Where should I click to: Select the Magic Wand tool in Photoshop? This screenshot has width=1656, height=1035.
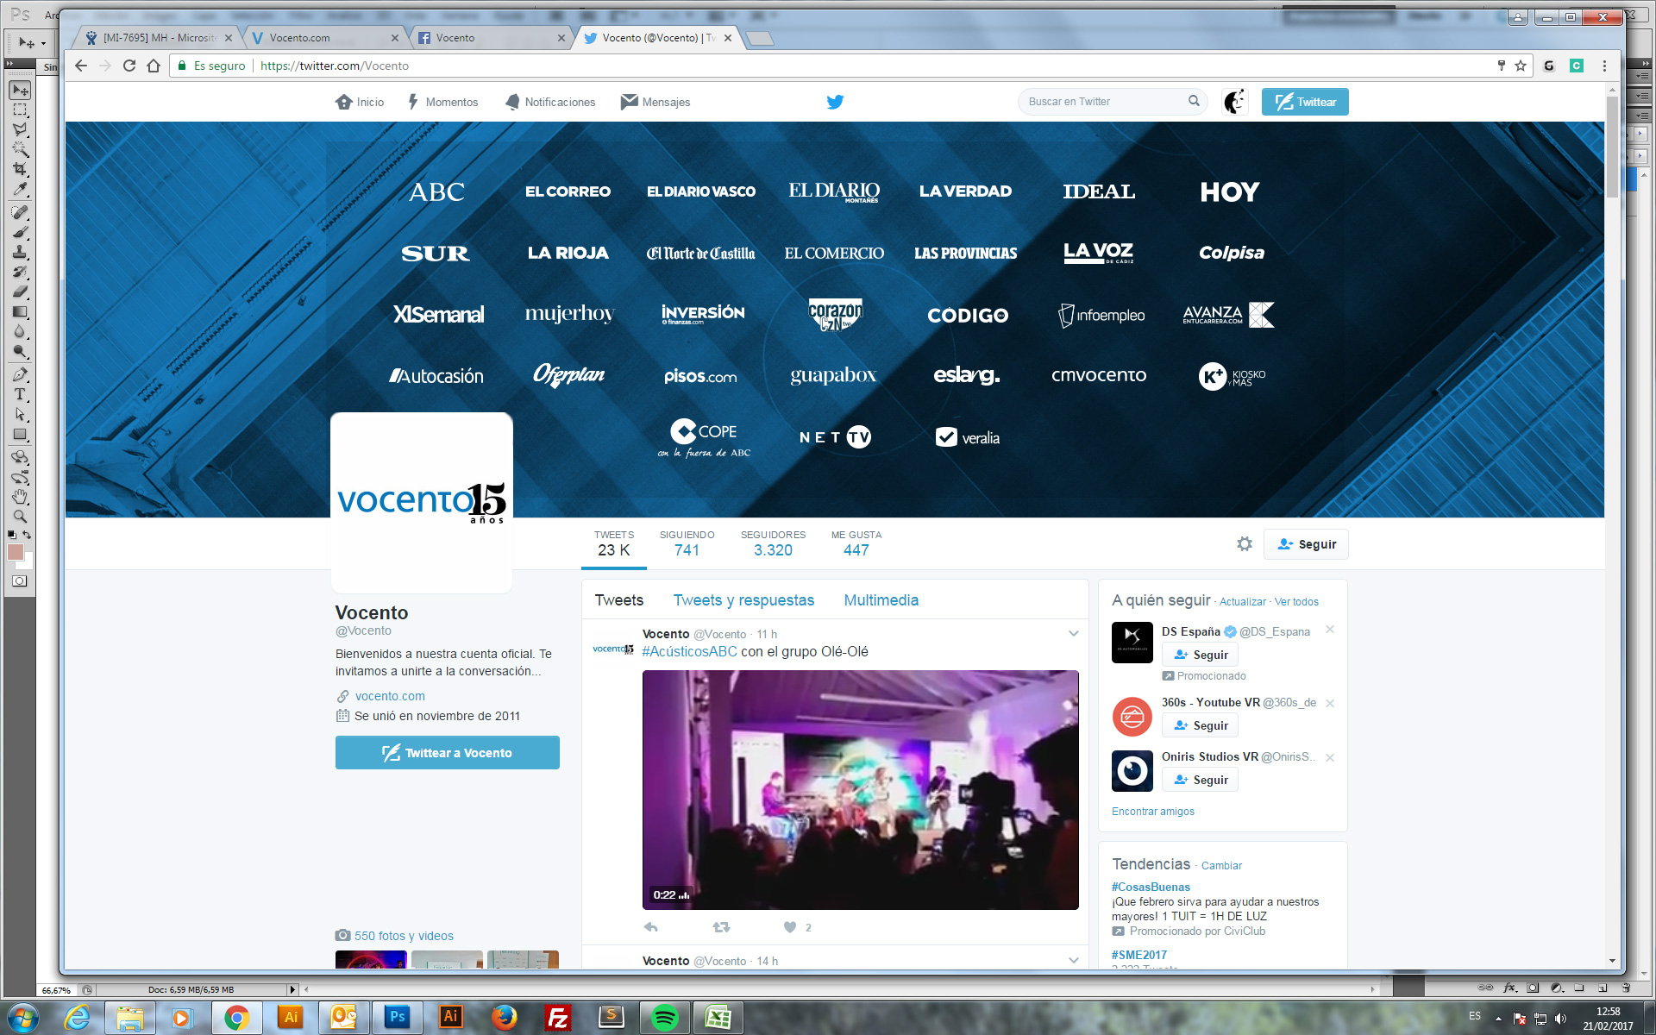[x=20, y=149]
